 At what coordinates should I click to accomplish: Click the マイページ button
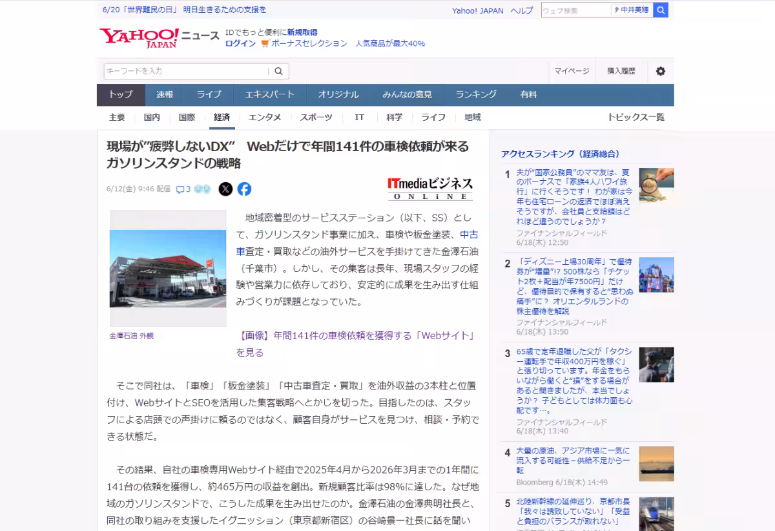tap(572, 71)
